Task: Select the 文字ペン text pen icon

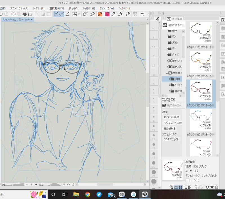Action: click(x=135, y=14)
